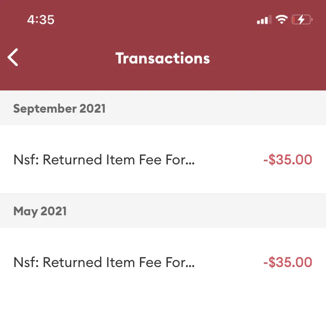Select the September 2021 section header
The width and height of the screenshot is (326, 324).
tap(163, 108)
